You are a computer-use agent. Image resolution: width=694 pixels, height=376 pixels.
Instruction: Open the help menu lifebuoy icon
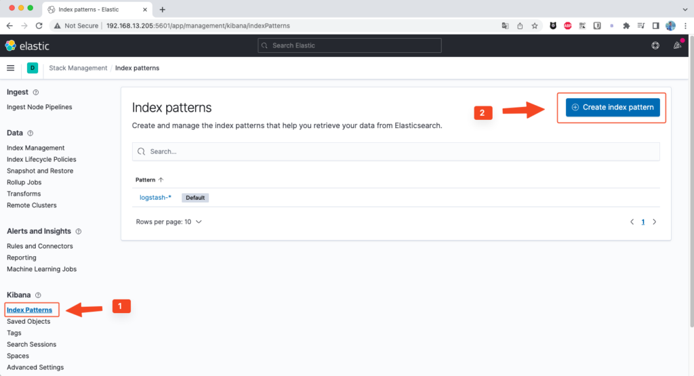click(655, 45)
